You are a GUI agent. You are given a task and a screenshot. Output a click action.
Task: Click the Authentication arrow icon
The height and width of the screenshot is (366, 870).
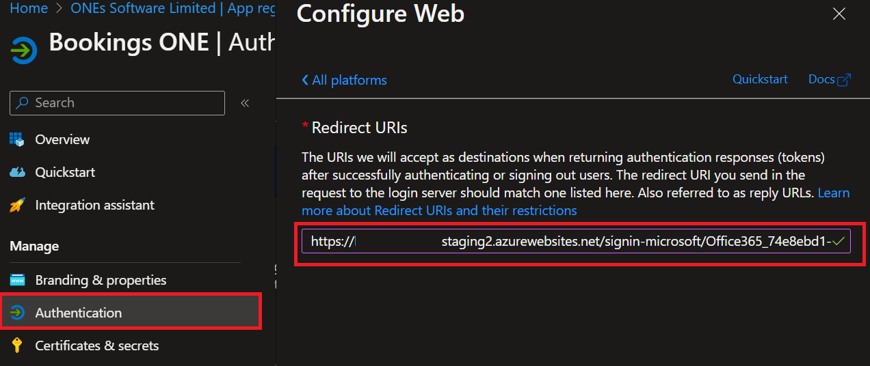[x=17, y=313]
